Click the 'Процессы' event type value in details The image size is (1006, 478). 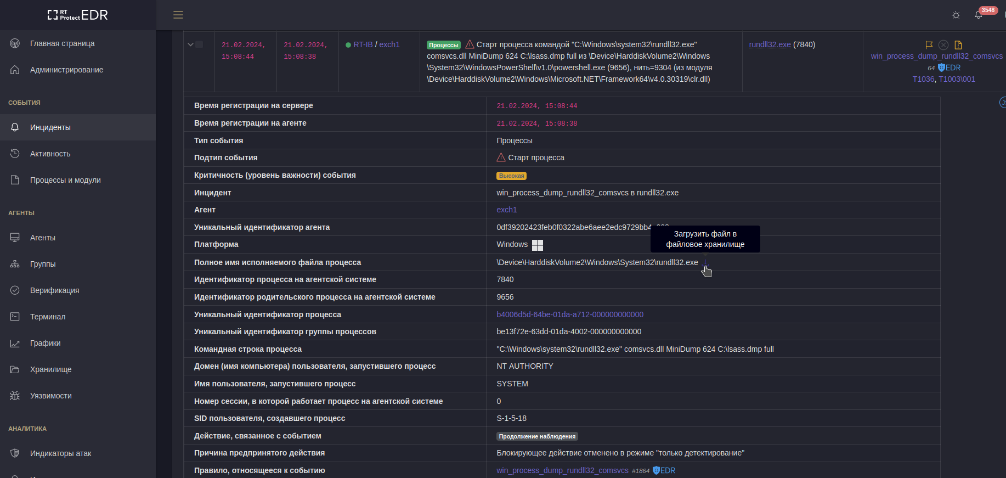pyautogui.click(x=515, y=140)
